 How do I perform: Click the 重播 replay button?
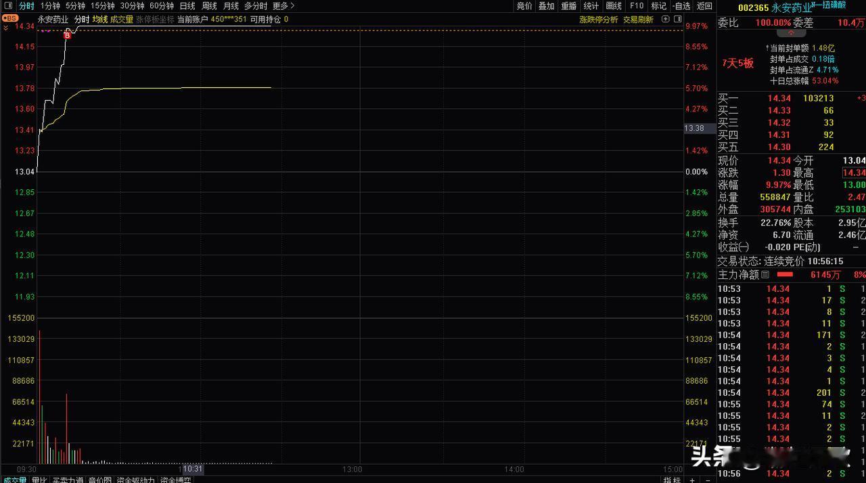coord(568,6)
